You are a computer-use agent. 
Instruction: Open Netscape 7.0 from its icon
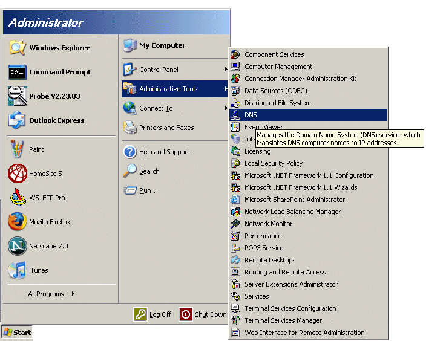point(18,246)
